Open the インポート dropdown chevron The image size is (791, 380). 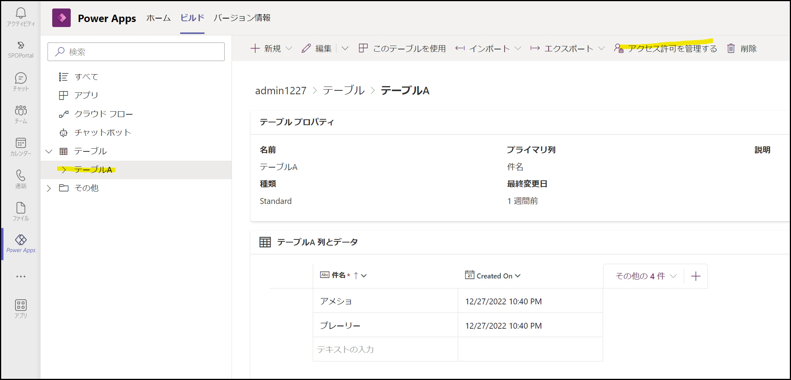[x=518, y=48]
